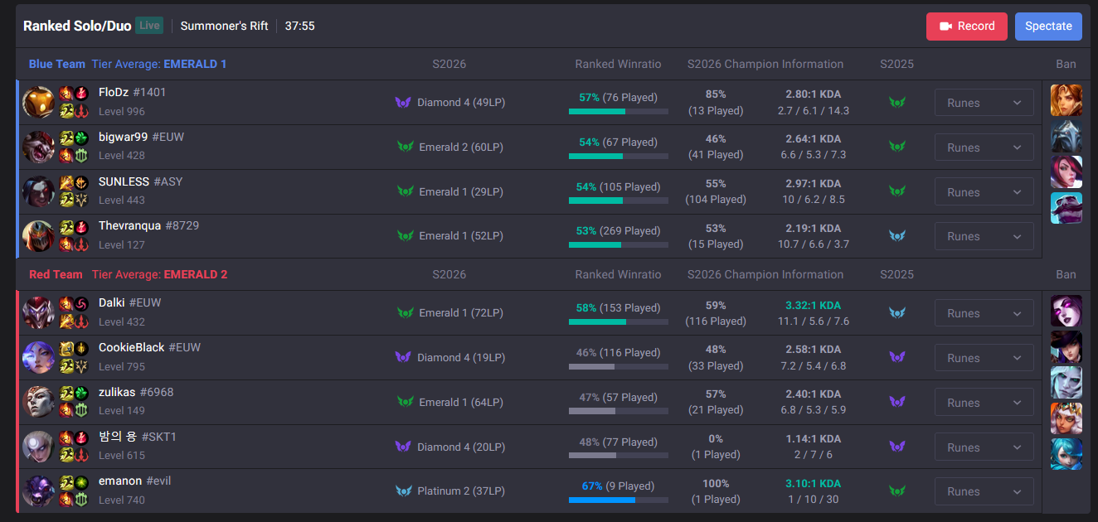The height and width of the screenshot is (522, 1098).
Task: Open Runes dropdown for FloDz
Action: (x=984, y=103)
